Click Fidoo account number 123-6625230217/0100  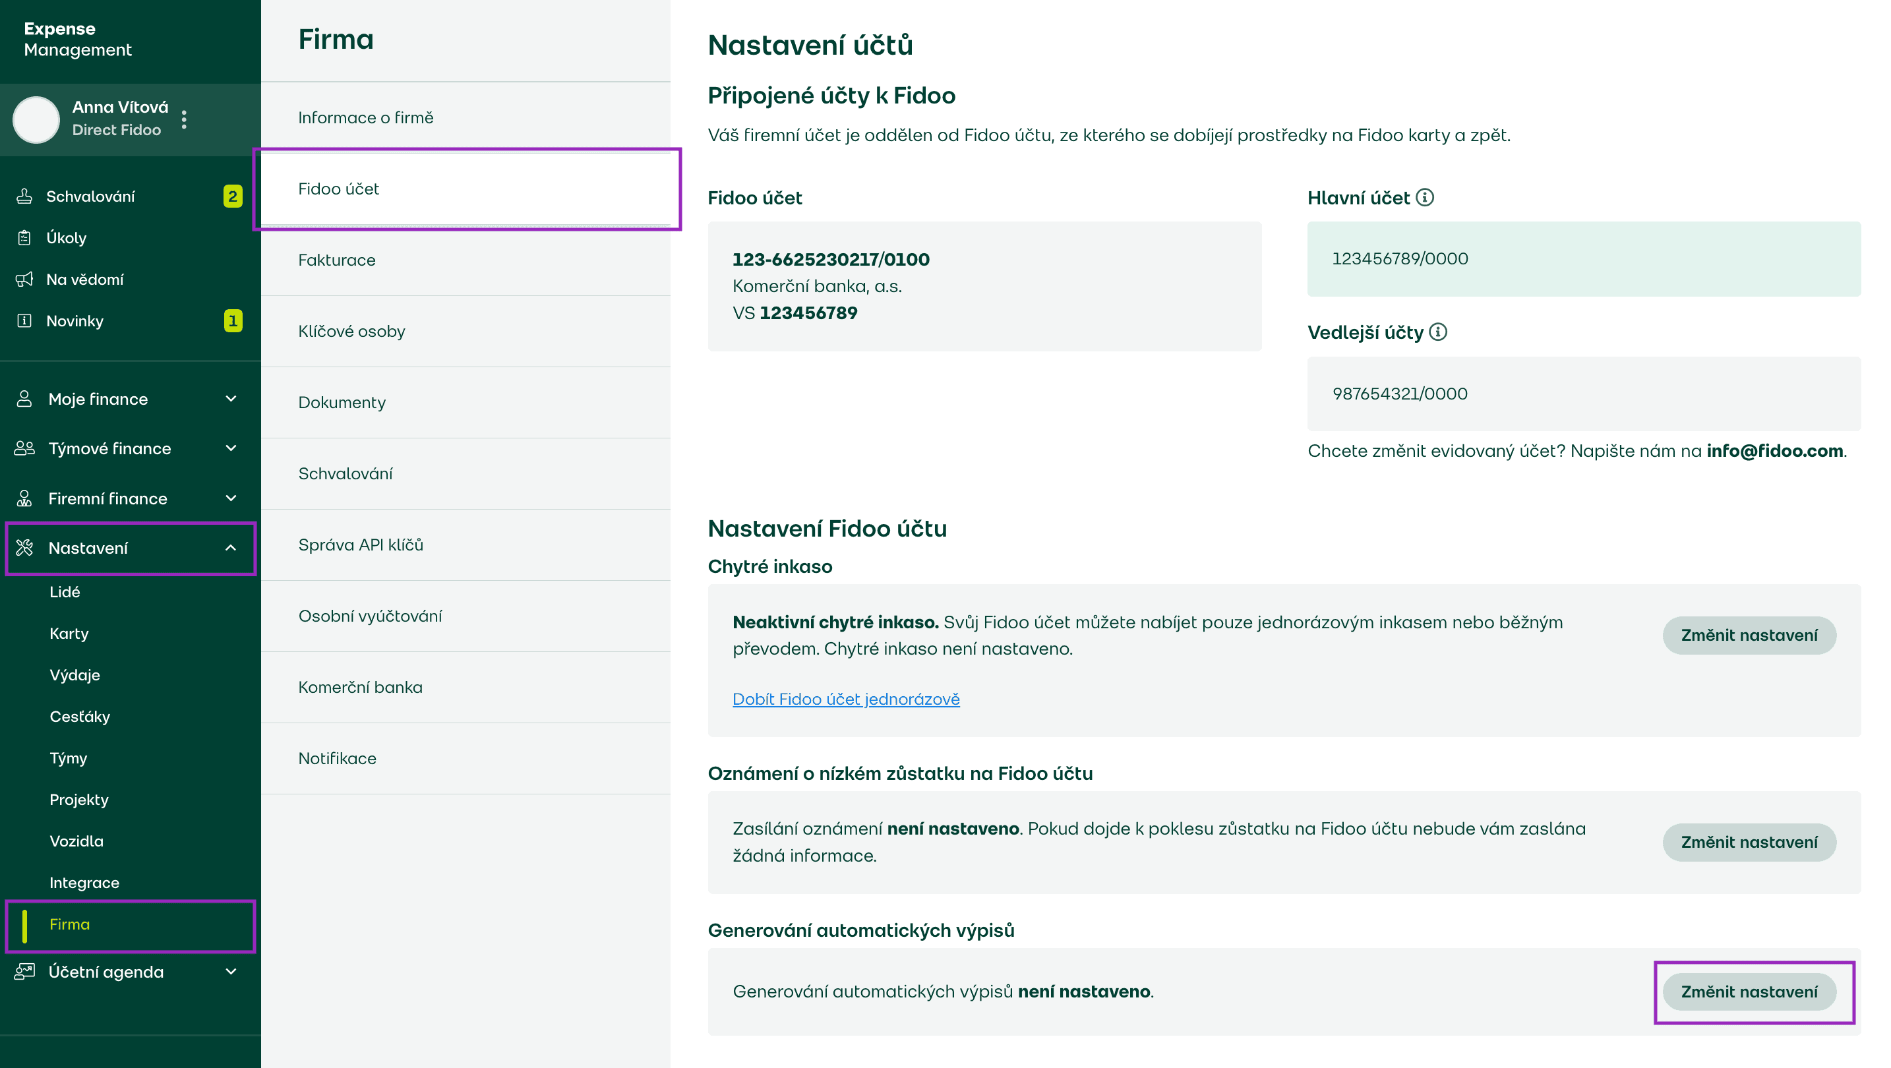(x=831, y=259)
